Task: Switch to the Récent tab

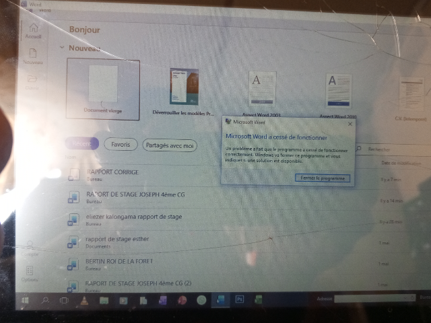Action: click(82, 143)
